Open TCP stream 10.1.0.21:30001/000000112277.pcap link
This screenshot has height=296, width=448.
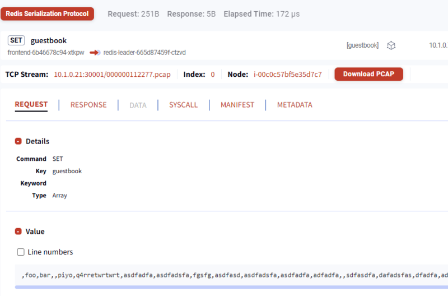pos(113,75)
